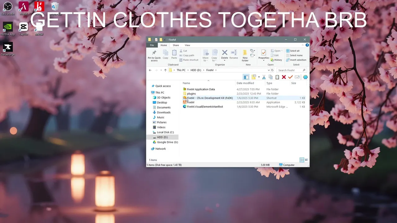
Task: Sort by the Date modified column header
Action: 250,83
